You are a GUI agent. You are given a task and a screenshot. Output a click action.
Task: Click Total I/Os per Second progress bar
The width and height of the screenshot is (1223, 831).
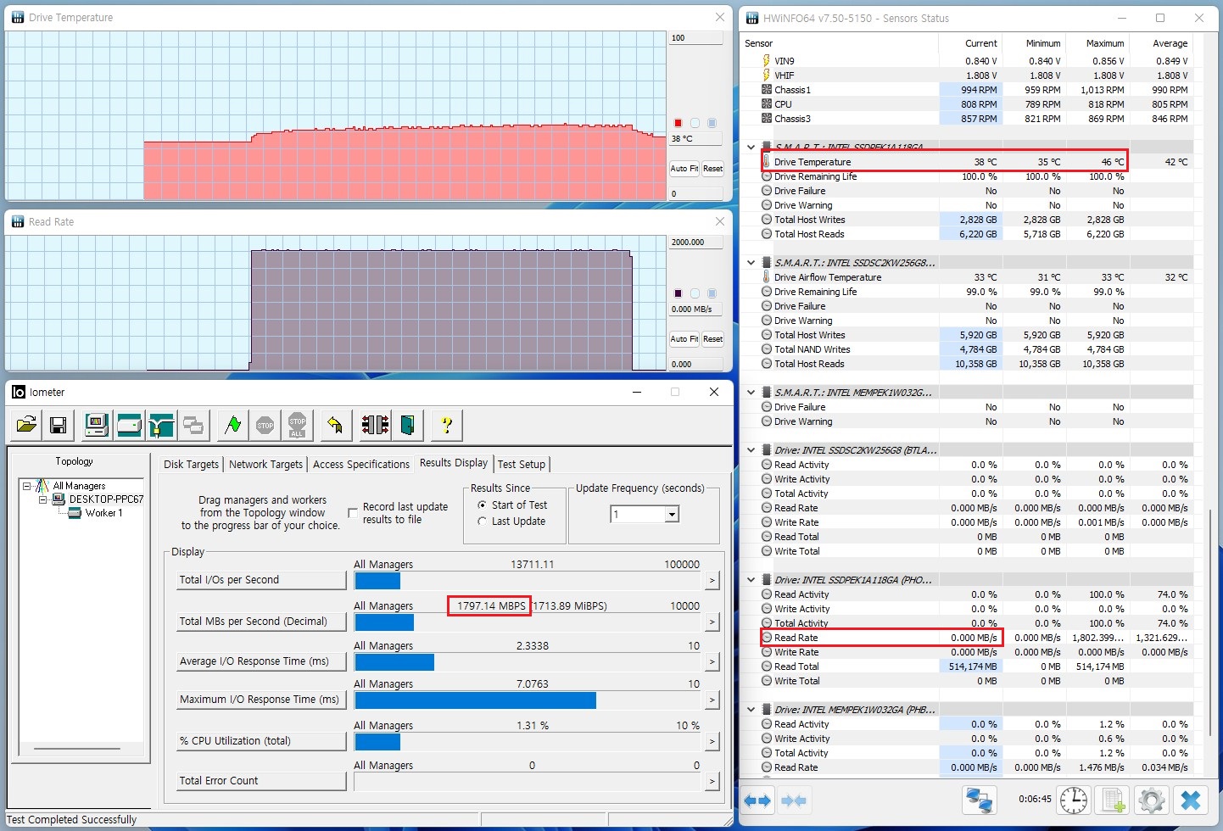pyautogui.click(x=529, y=581)
